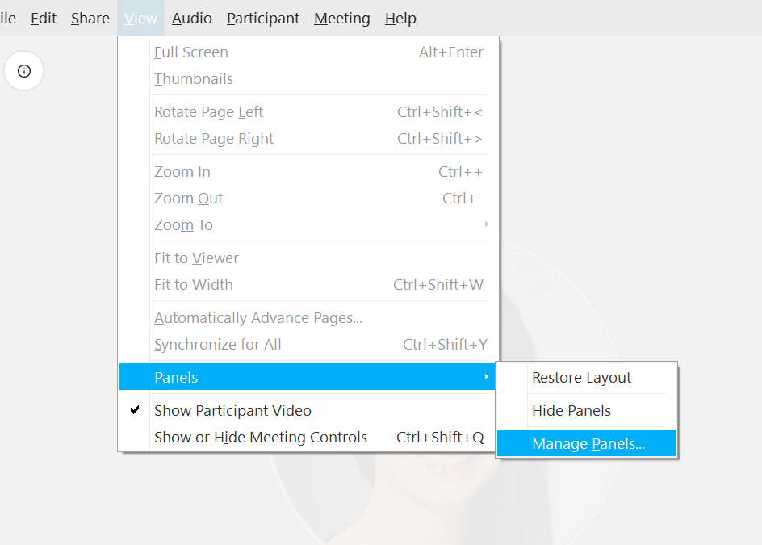This screenshot has width=762, height=545.
Task: Toggle Show Participant Video checkmark
Action: [135, 410]
